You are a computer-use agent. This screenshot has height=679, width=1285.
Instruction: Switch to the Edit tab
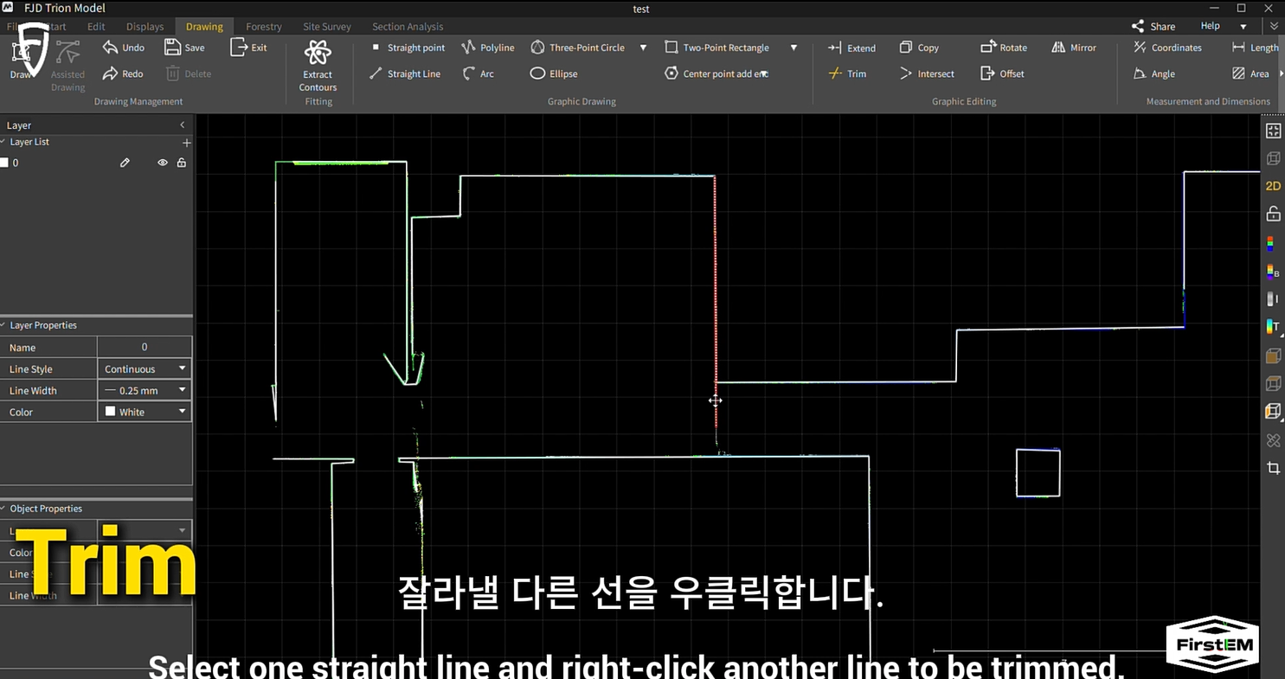tap(96, 27)
